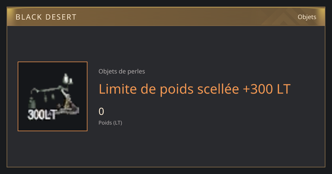Click the pack strap on the icon's right side
The height and width of the screenshot is (174, 332).
pyautogui.click(x=68, y=100)
